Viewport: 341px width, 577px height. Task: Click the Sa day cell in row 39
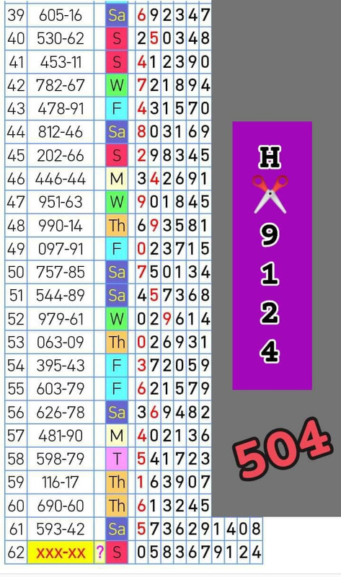tap(117, 15)
